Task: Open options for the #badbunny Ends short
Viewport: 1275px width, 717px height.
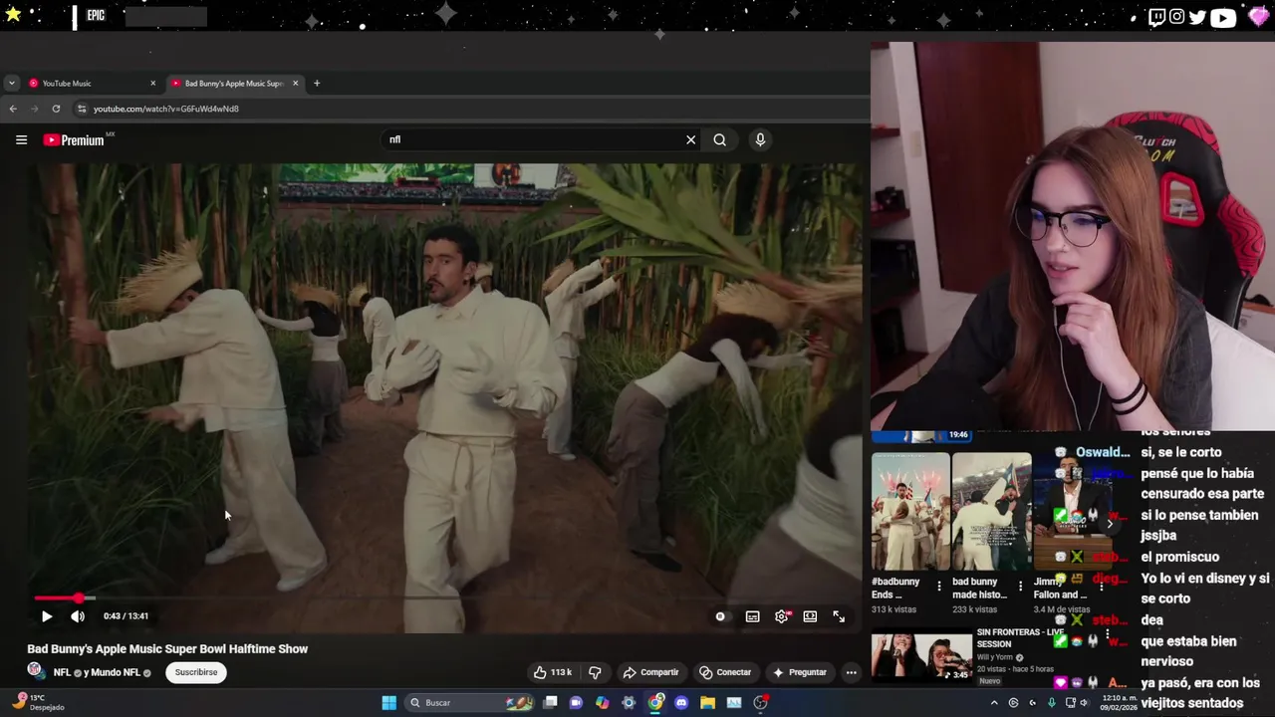Action: (x=938, y=587)
